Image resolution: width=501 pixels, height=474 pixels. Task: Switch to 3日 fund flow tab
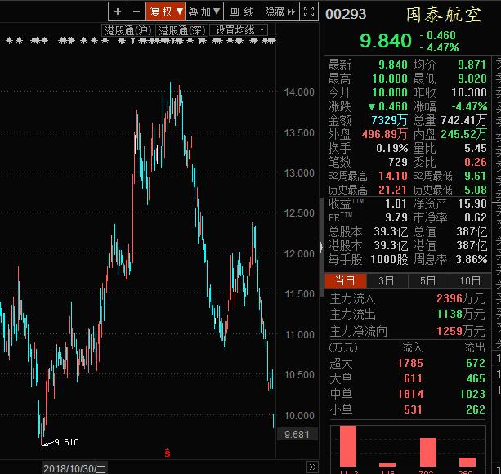point(387,281)
